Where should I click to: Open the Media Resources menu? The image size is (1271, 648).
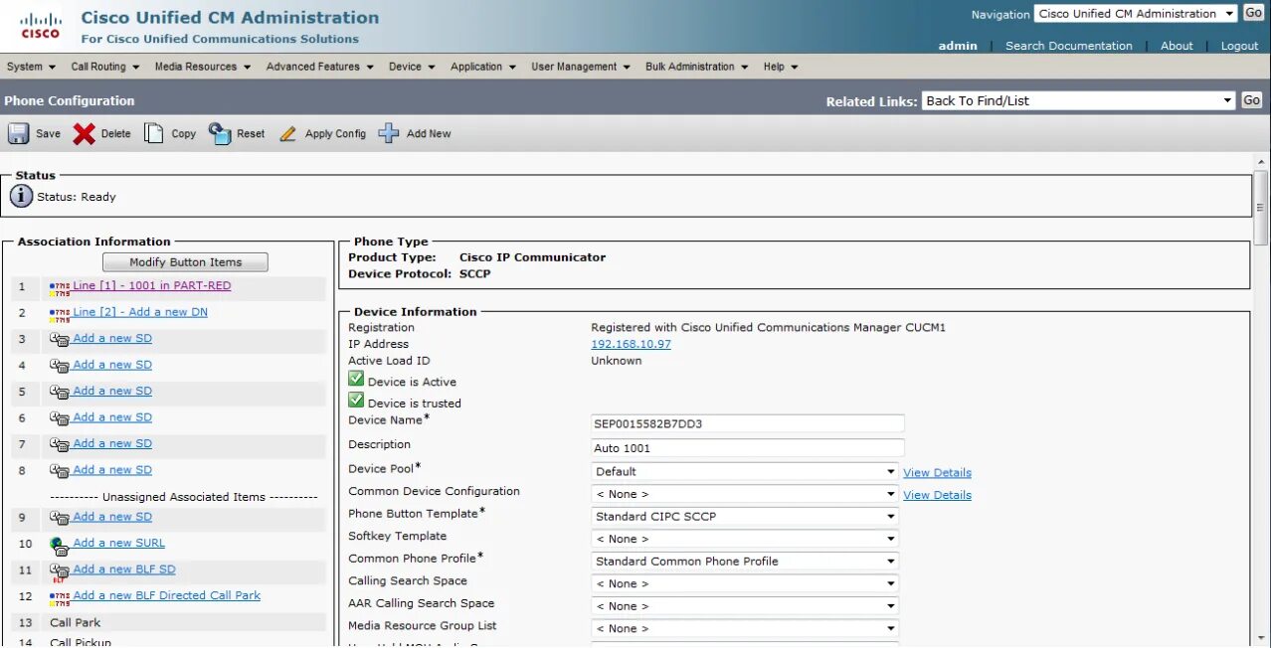click(x=203, y=67)
